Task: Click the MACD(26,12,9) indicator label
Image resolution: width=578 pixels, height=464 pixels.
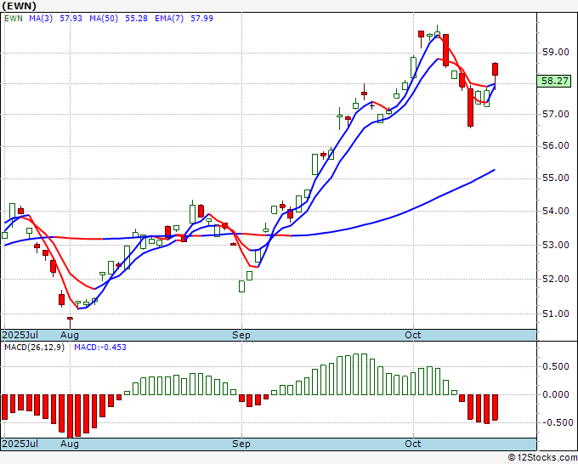Action: 34,348
